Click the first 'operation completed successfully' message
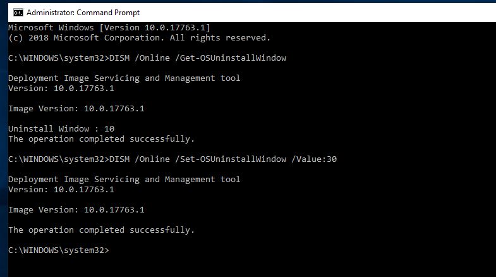Viewport: 496px width, 277px height. coord(101,139)
